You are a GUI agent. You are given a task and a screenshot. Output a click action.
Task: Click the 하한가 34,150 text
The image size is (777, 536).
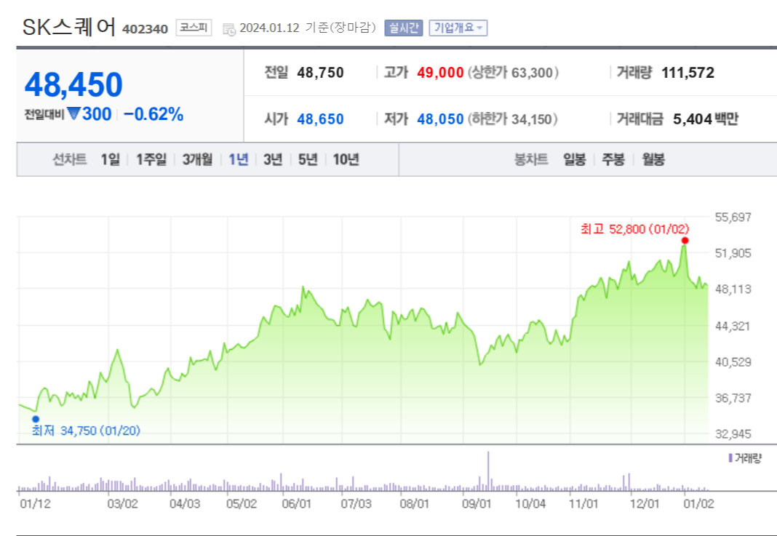pos(512,119)
